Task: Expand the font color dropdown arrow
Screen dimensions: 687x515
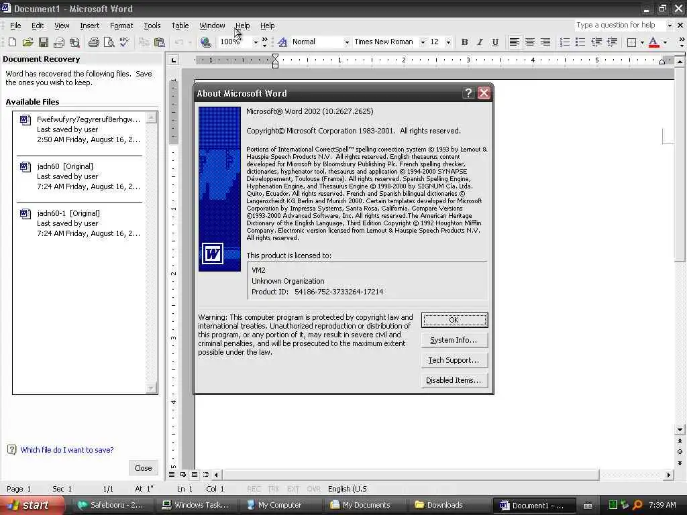Action: click(x=665, y=42)
